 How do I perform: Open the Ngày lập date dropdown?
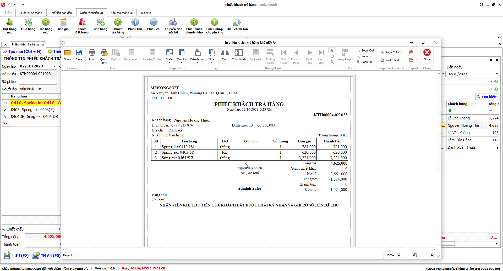(x=54, y=66)
